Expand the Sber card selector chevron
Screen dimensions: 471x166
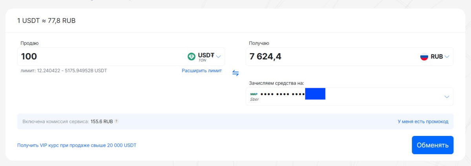coord(447,97)
